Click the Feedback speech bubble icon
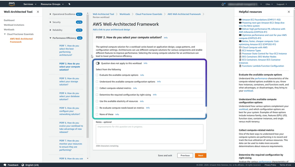Image resolution: width=295 pixels, height=167 pixels. pos(5,165)
